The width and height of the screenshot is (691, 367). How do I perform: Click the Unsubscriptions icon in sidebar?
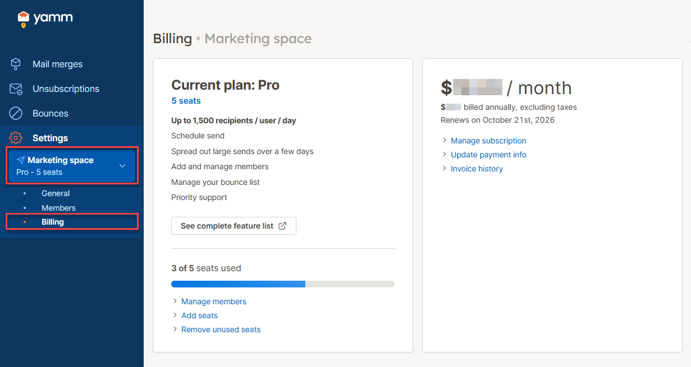coord(16,89)
